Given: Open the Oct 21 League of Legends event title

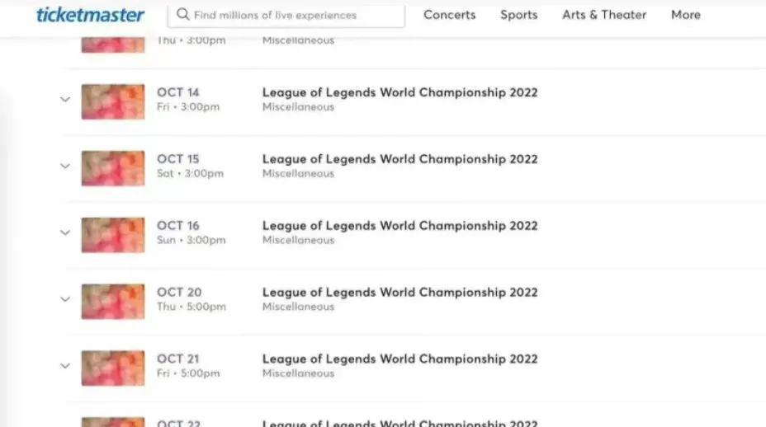Looking at the screenshot, I should tap(400, 359).
